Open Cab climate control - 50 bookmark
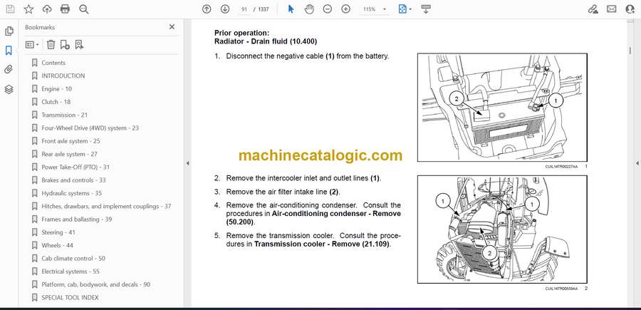The image size is (641, 310). point(73,259)
